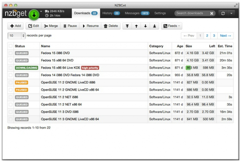Image resolution: width=241 pixels, height=162 pixels.
Task: Click the Pause button in toolbar
Action: click(x=70, y=26)
